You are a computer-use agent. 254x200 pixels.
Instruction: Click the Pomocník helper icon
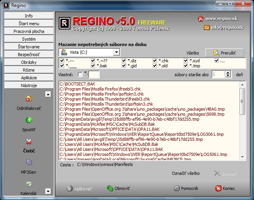click(177, 188)
